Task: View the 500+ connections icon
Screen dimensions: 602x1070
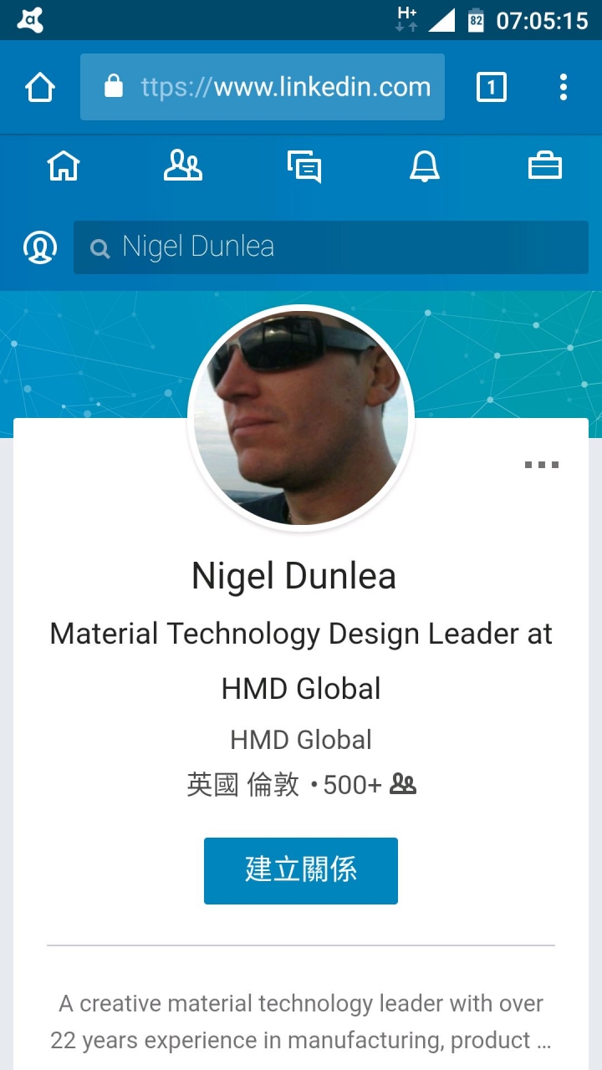Action: (403, 784)
